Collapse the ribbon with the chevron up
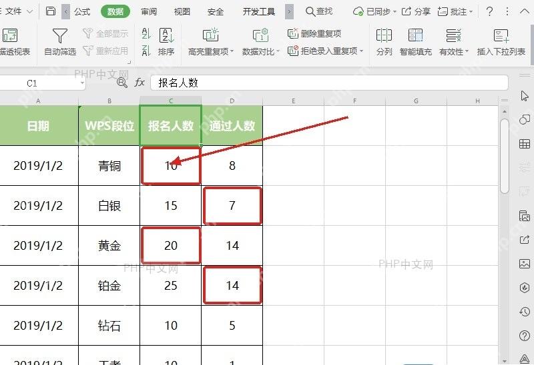Screen dimensions: 534x365 point(525,11)
